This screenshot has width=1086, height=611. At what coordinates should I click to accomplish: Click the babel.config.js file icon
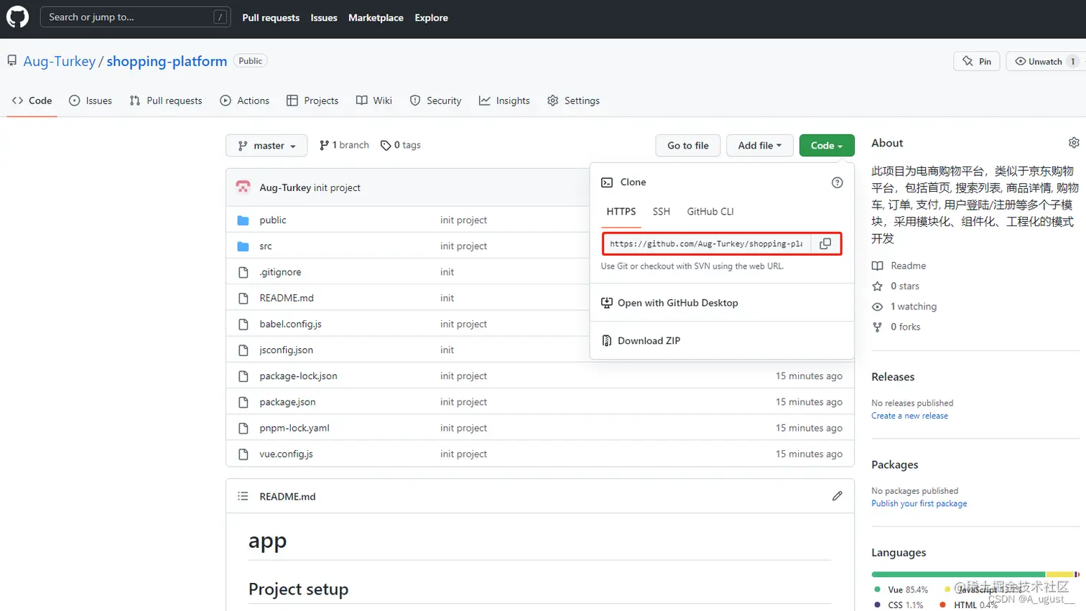pos(243,325)
